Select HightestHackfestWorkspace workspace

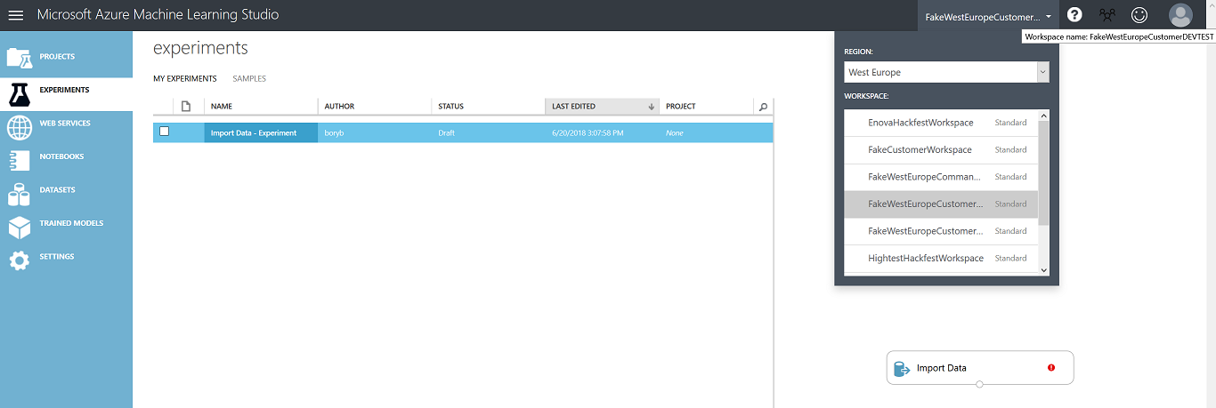pos(941,258)
